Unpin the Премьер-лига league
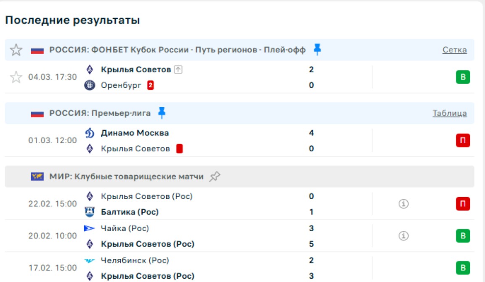The width and height of the screenshot is (485, 282). (x=162, y=113)
